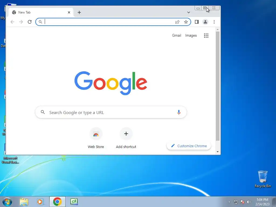The width and height of the screenshot is (276, 207).
Task: Open the side panel
Action: click(196, 22)
